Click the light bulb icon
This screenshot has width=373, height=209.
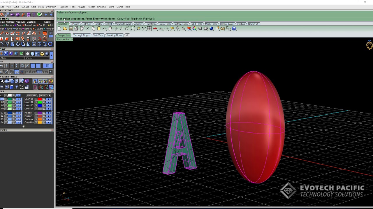click(x=178, y=28)
